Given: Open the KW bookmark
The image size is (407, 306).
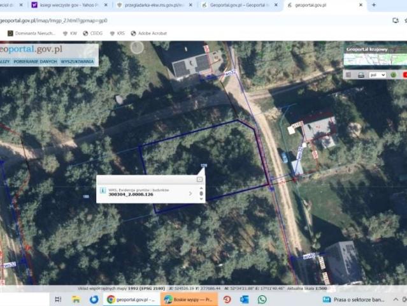Looking at the screenshot, I should 70,33.
